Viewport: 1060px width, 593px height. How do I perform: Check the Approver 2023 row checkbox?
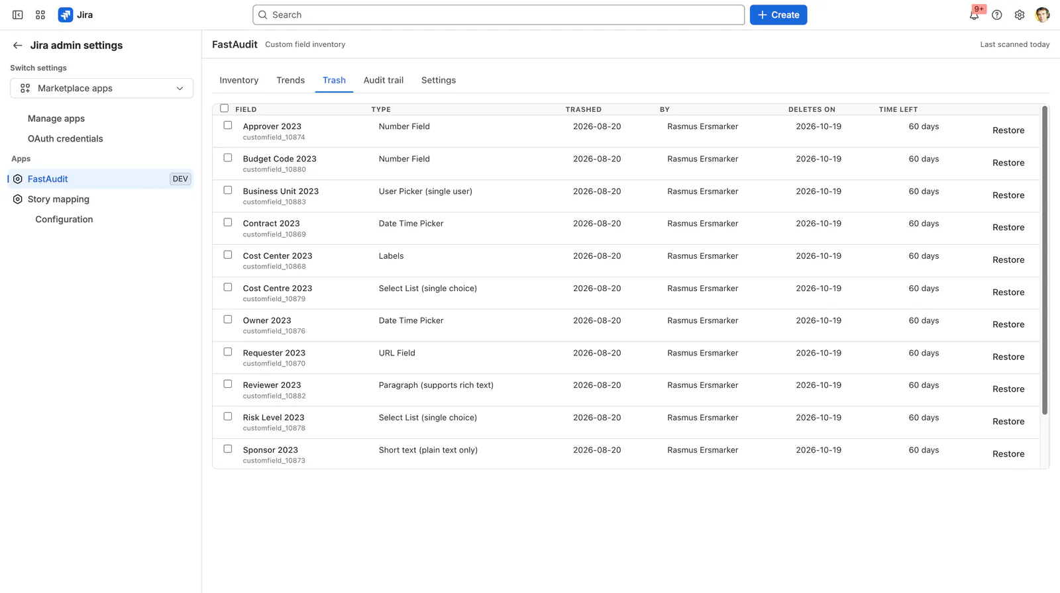228,125
